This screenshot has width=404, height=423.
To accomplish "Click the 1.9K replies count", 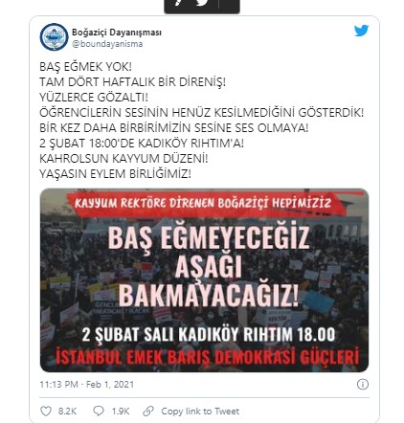I will click(x=121, y=412).
